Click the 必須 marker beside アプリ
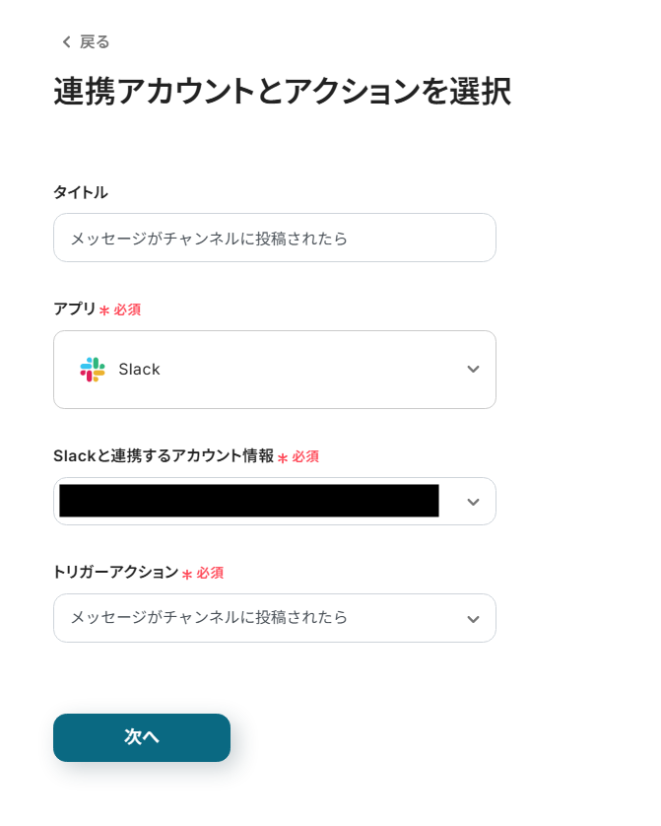This screenshot has height=826, width=661. click(x=127, y=310)
